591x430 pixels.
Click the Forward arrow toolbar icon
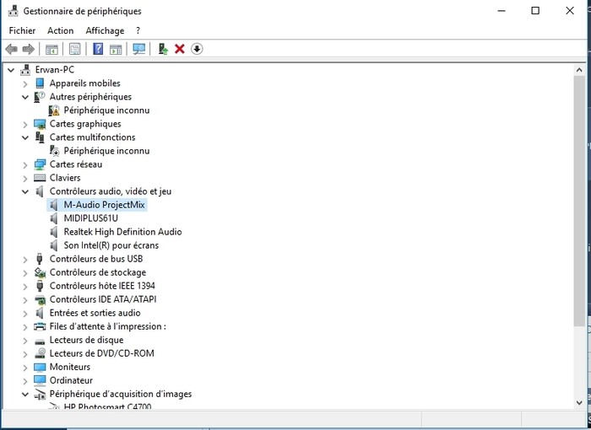[x=29, y=49]
